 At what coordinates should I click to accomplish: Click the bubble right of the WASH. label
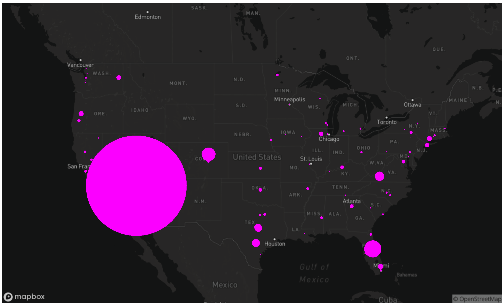[119, 78]
